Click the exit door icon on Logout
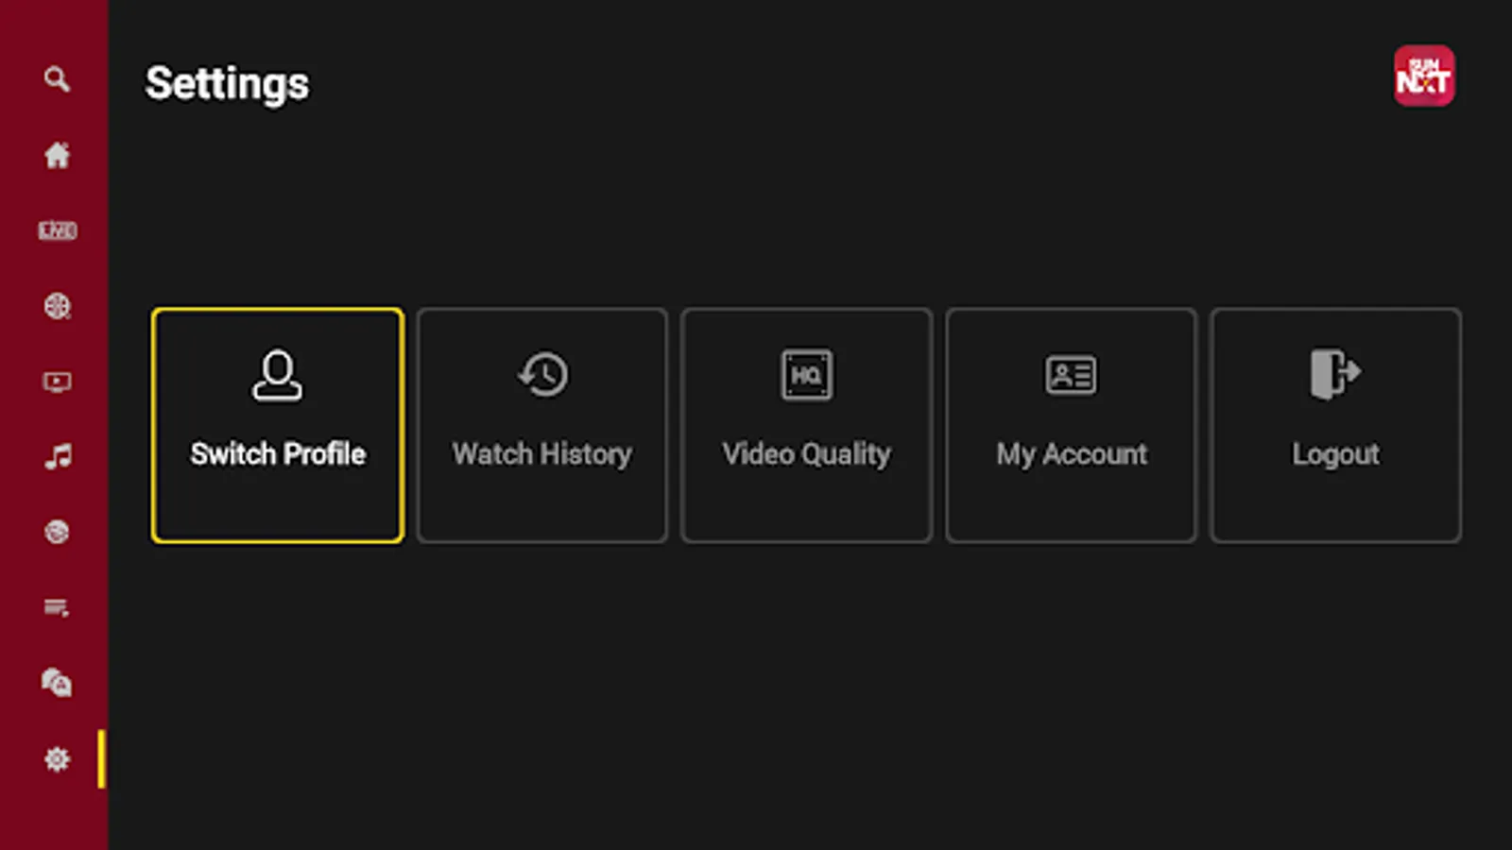Image resolution: width=1512 pixels, height=850 pixels. click(1335, 374)
